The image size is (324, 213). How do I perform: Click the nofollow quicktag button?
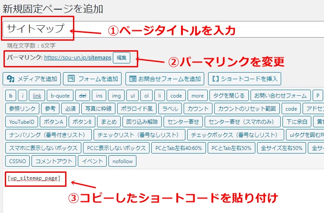(122, 161)
